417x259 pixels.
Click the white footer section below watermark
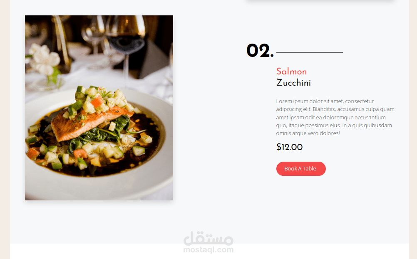point(209,251)
